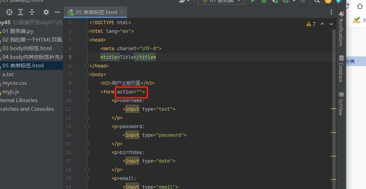Screen dimensions: 366x189
Task: Select opened file in project tree (crosshair icon)
Action: tap(9, 12)
